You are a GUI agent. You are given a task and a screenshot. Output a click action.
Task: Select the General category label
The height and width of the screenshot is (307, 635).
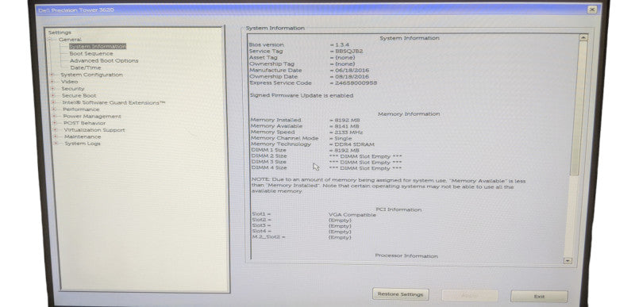[70, 40]
